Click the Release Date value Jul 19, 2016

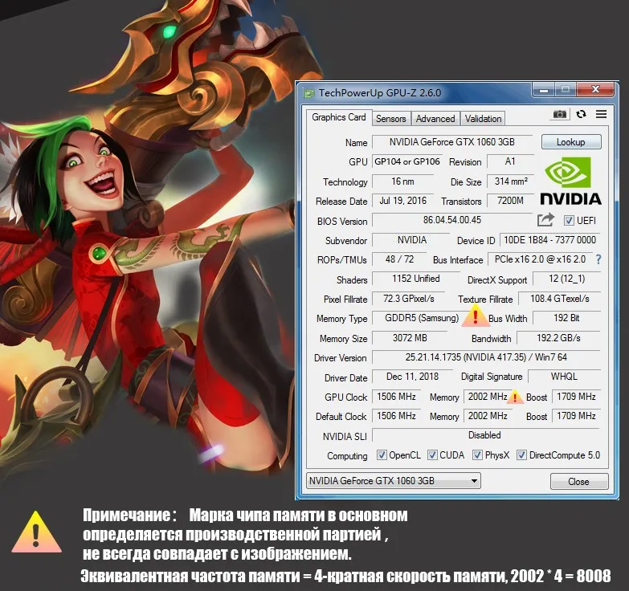click(x=403, y=201)
